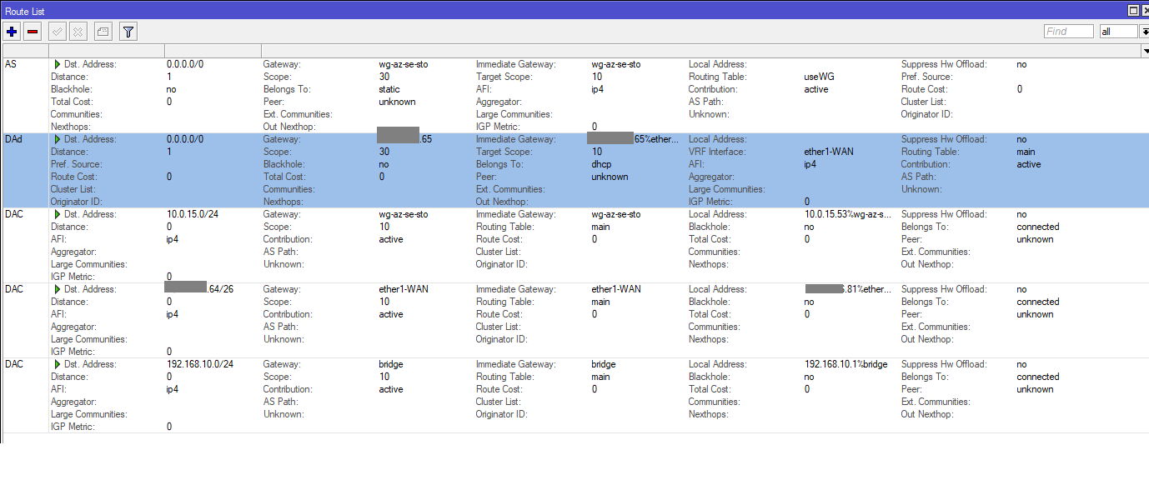Click Belongs To 'connected' in the 192.168.10.0/24 row
The height and width of the screenshot is (500, 1149).
1038,377
